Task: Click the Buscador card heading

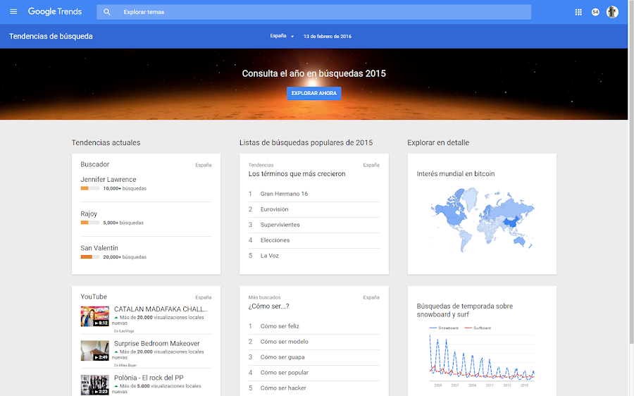Action: (x=94, y=164)
